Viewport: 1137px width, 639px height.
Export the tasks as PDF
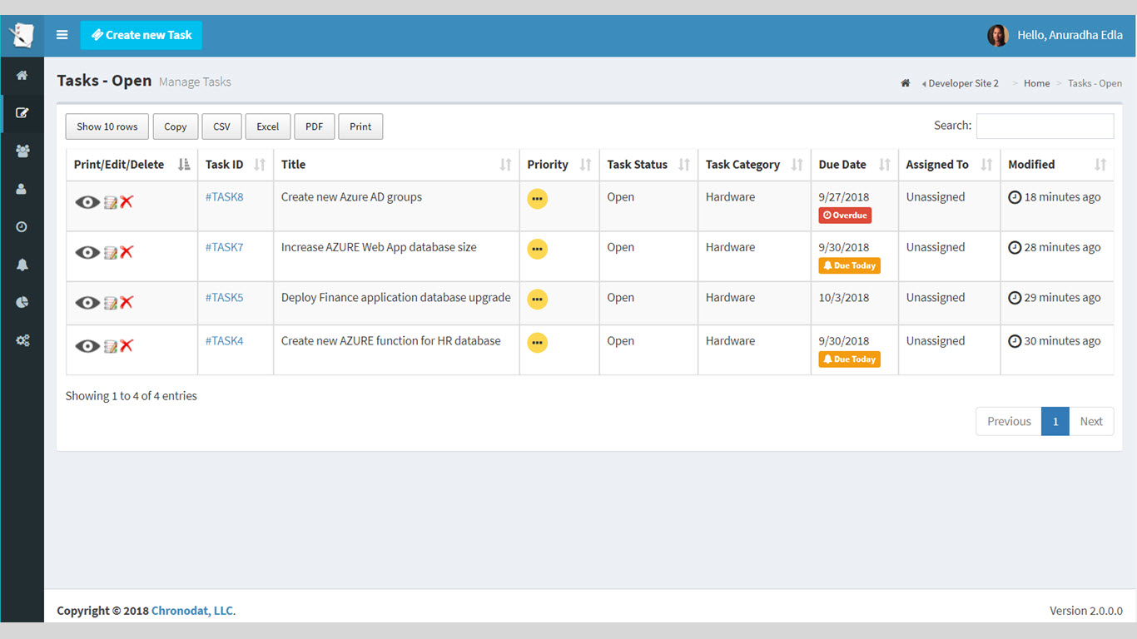point(315,126)
